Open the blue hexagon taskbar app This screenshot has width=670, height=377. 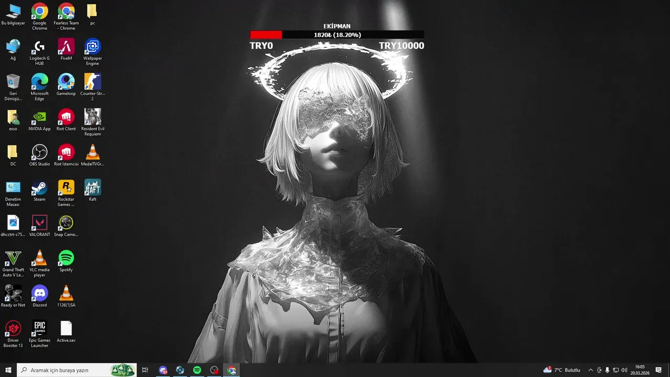180,370
